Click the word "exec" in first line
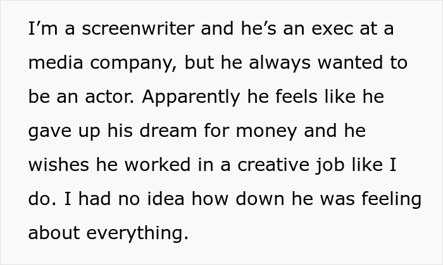 332,28
